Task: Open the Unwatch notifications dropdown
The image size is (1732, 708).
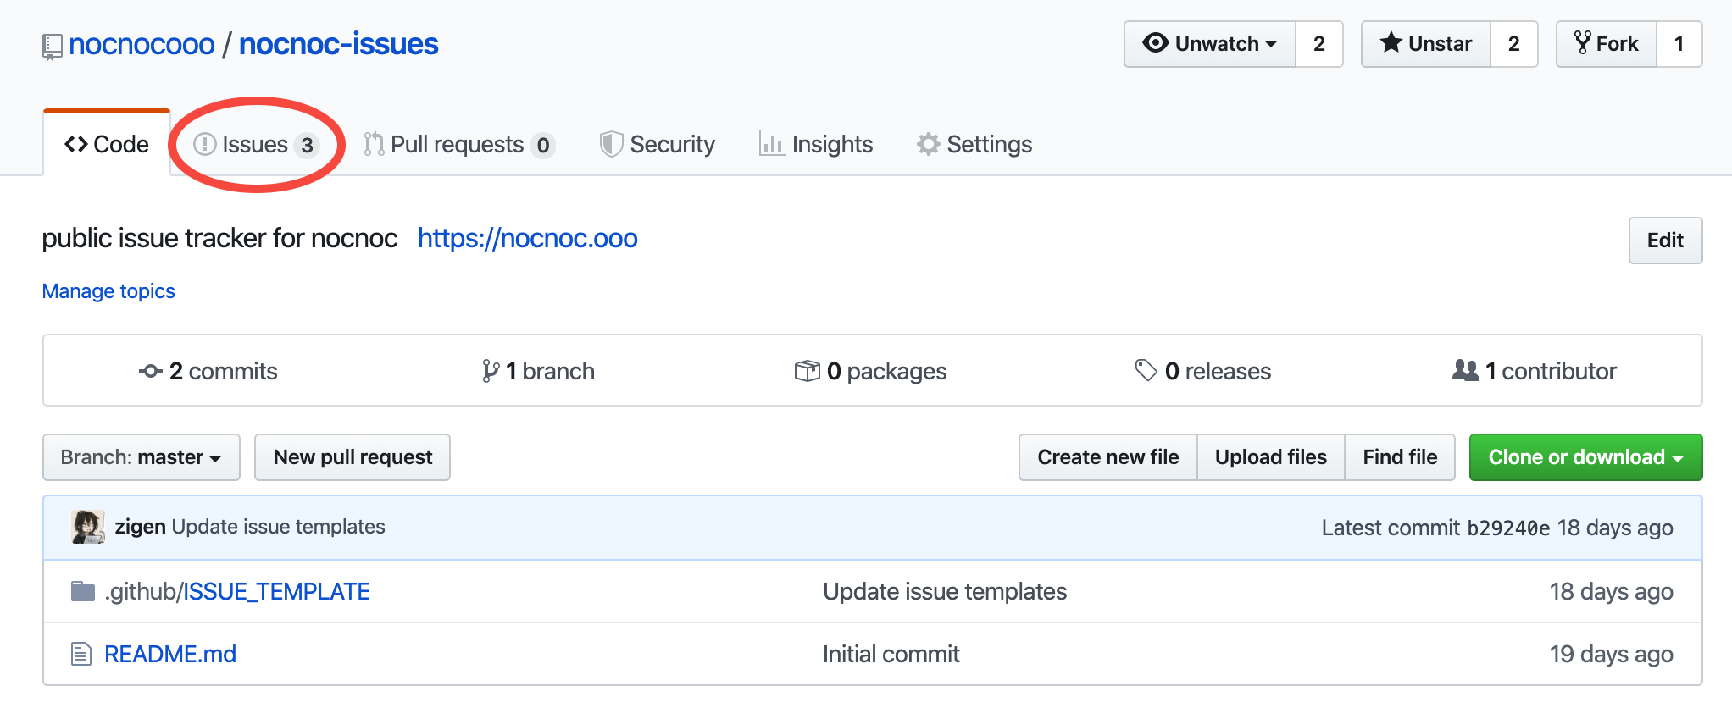Action: coord(1210,44)
